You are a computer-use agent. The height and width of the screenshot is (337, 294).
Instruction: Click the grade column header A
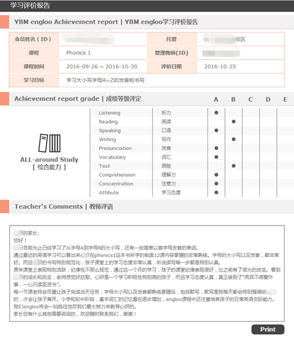216,99
